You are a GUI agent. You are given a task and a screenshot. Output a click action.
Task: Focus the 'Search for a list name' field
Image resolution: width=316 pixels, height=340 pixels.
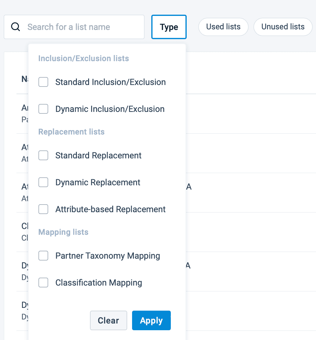pyautogui.click(x=82, y=27)
